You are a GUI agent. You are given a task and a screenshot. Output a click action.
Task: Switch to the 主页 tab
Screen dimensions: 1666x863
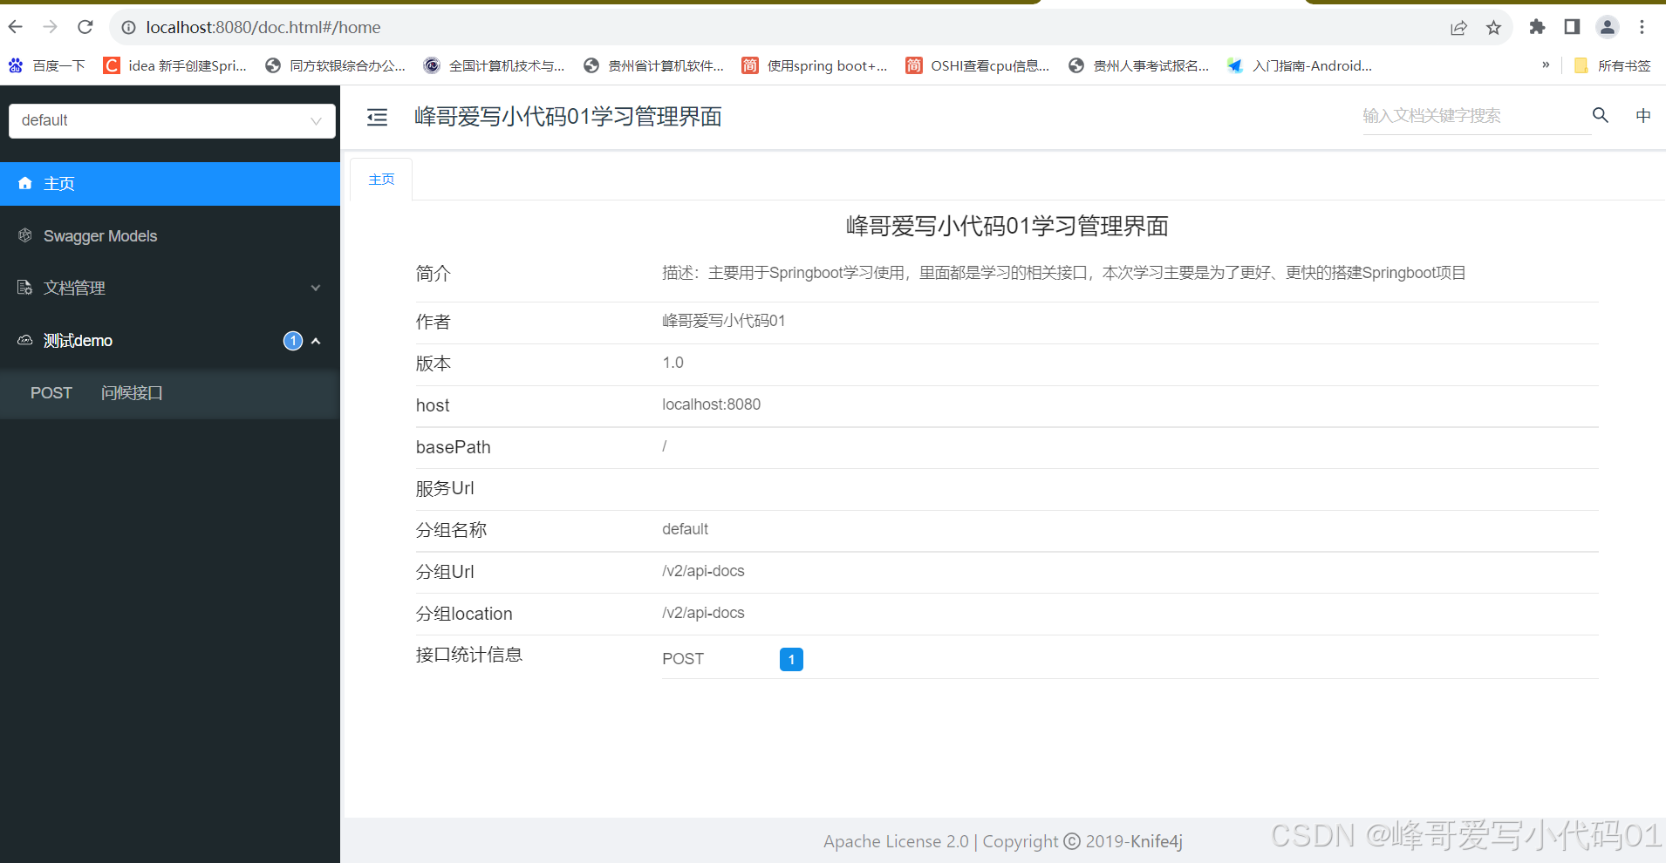tap(380, 179)
